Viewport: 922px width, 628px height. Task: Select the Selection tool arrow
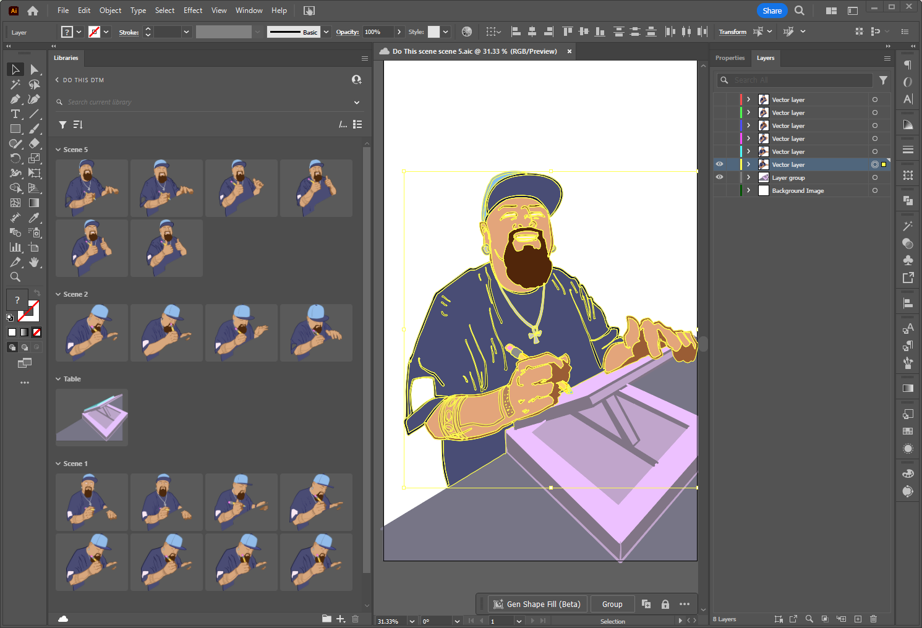point(15,69)
